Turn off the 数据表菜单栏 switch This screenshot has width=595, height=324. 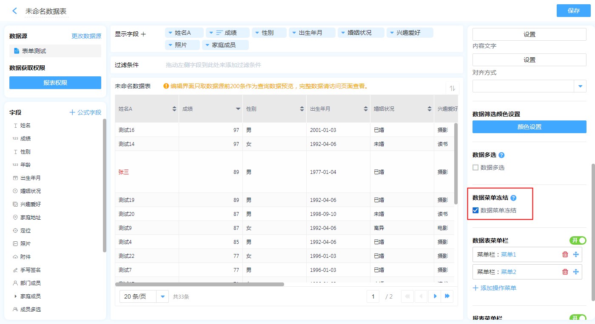point(578,240)
